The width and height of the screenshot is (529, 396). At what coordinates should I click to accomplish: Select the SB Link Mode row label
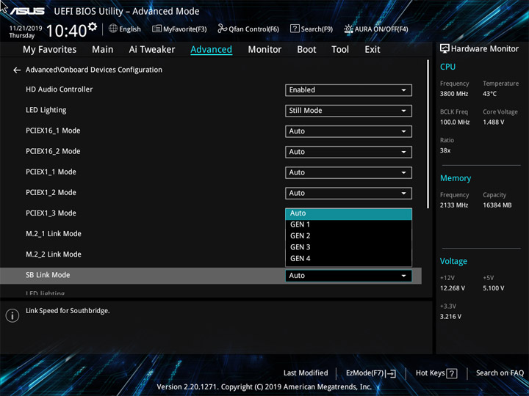[x=48, y=275]
